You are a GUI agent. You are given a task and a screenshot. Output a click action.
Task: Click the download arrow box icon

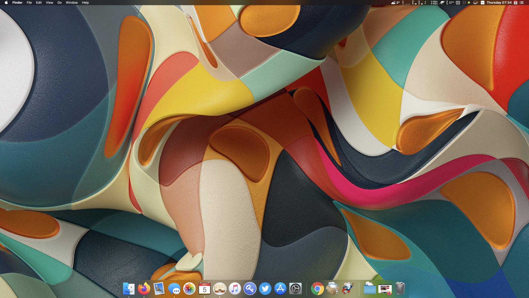458,3
